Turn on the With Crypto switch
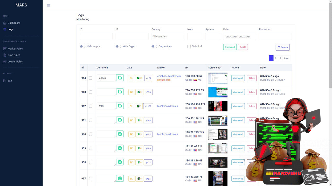Screen dimensions: 332x186 (118, 47)
